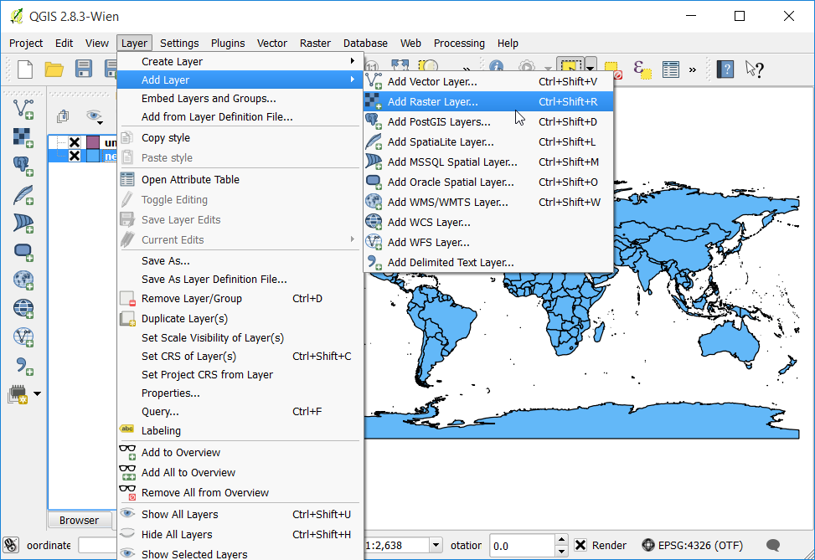Expand the Current Edits submenu arrow
Viewport: 815px width, 560px height.
coord(353,239)
